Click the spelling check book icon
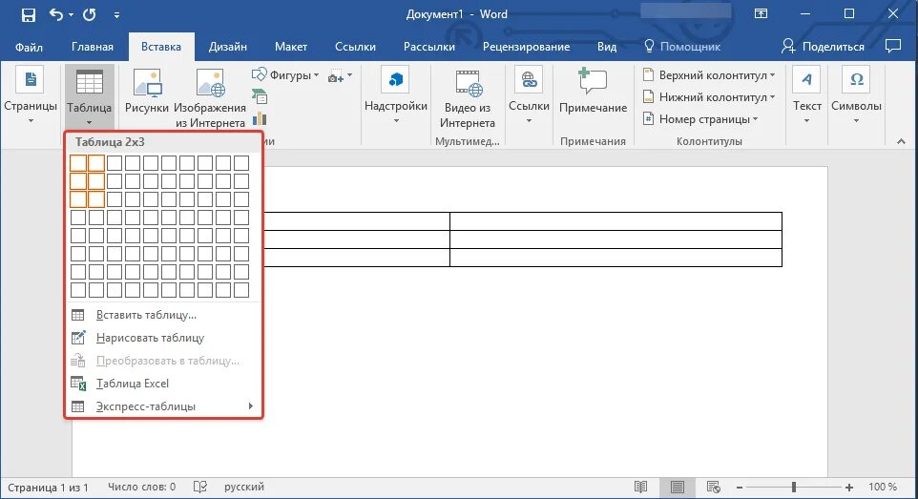 point(200,487)
